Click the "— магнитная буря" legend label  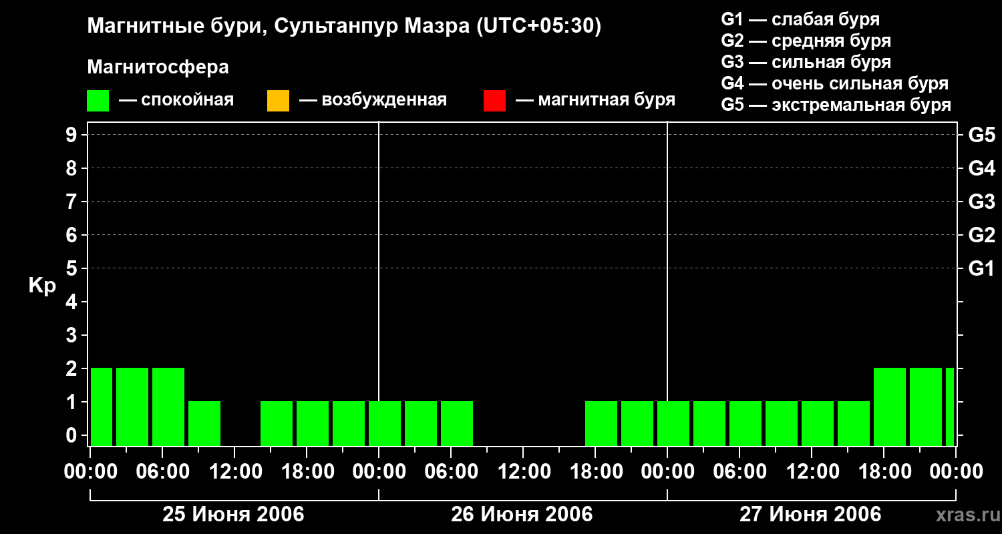[596, 100]
